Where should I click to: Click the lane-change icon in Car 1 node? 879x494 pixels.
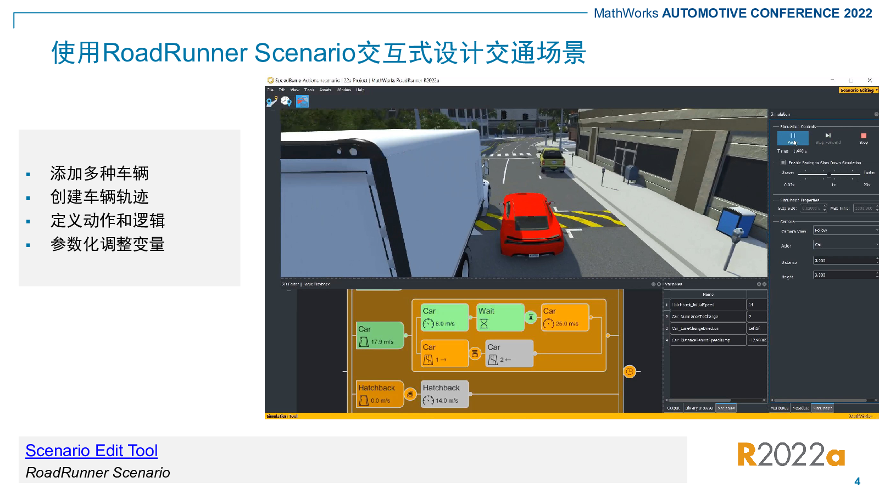[429, 360]
